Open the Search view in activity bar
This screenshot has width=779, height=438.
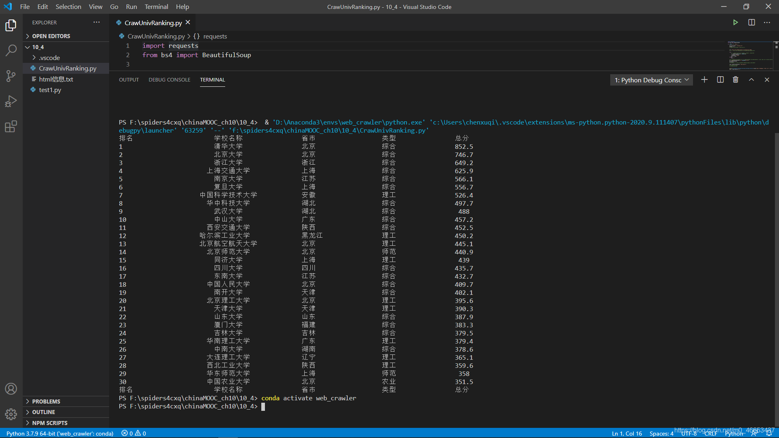tap(11, 50)
